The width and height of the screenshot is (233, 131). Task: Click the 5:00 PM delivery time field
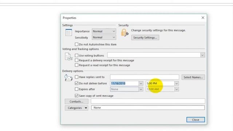[160, 83]
